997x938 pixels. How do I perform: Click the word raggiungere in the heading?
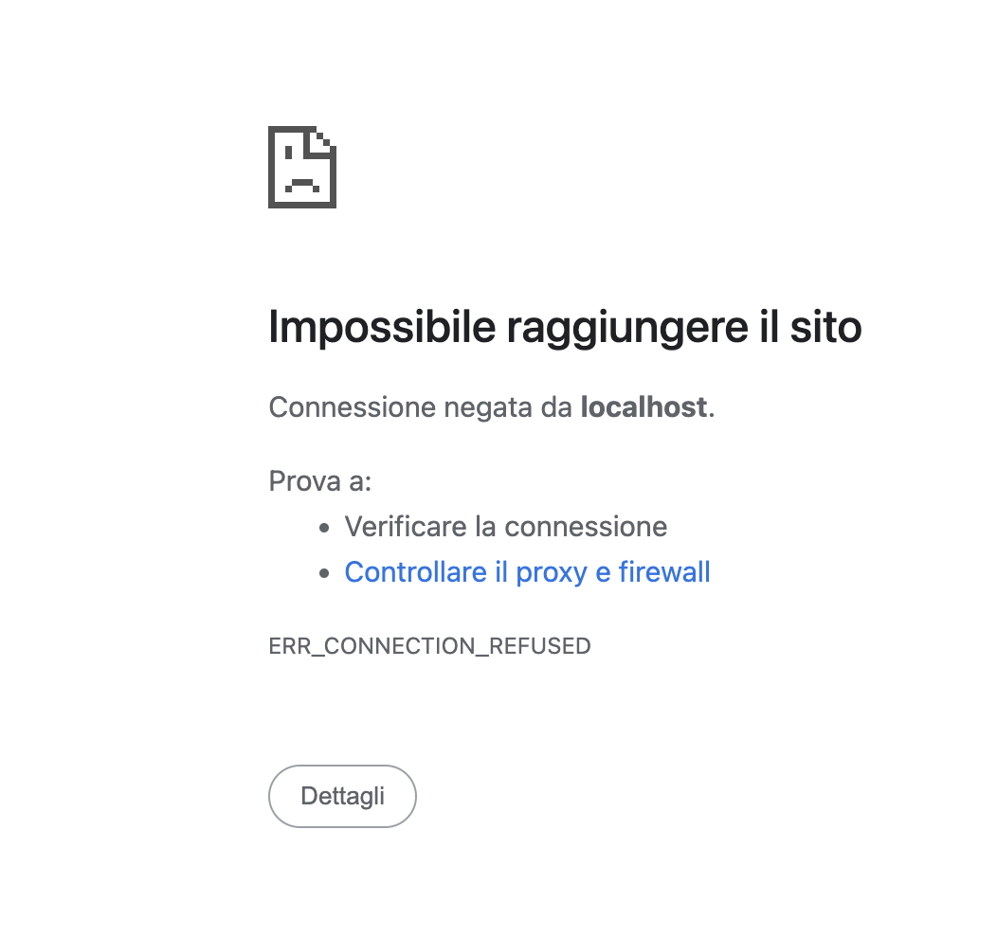627,329
